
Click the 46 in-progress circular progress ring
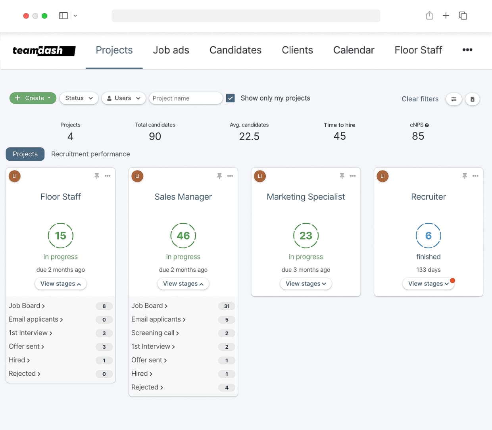[x=183, y=235]
